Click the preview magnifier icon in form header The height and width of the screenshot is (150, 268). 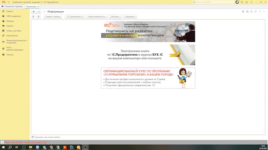(x=251, y=12)
